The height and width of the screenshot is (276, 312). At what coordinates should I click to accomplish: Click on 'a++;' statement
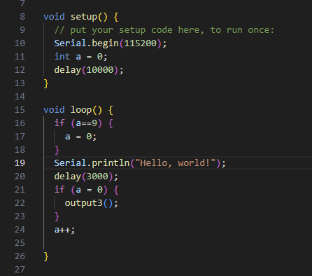coord(64,230)
